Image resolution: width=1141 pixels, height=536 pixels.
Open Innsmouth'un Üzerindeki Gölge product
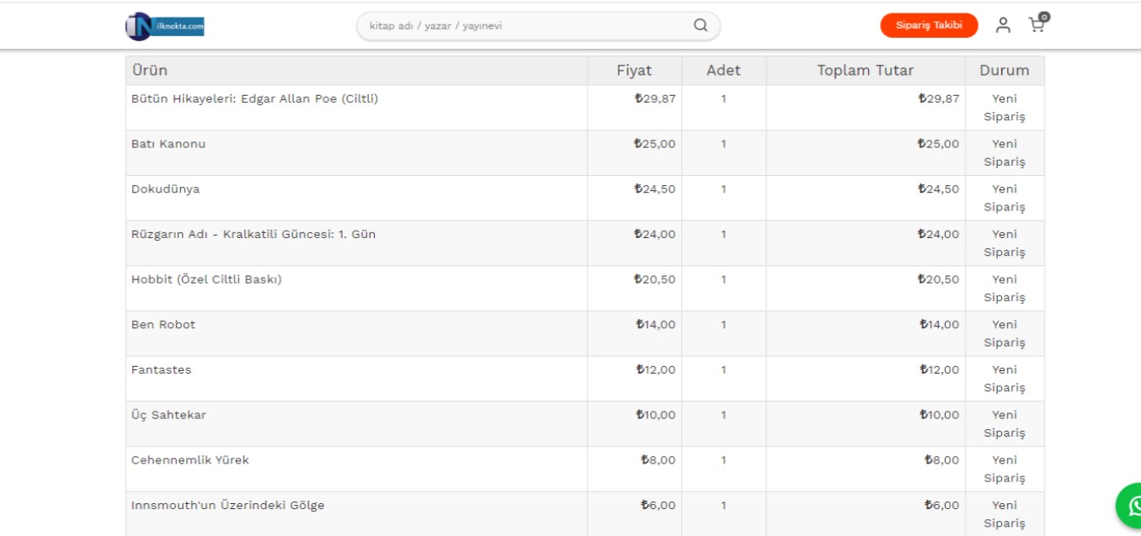pyautogui.click(x=227, y=506)
